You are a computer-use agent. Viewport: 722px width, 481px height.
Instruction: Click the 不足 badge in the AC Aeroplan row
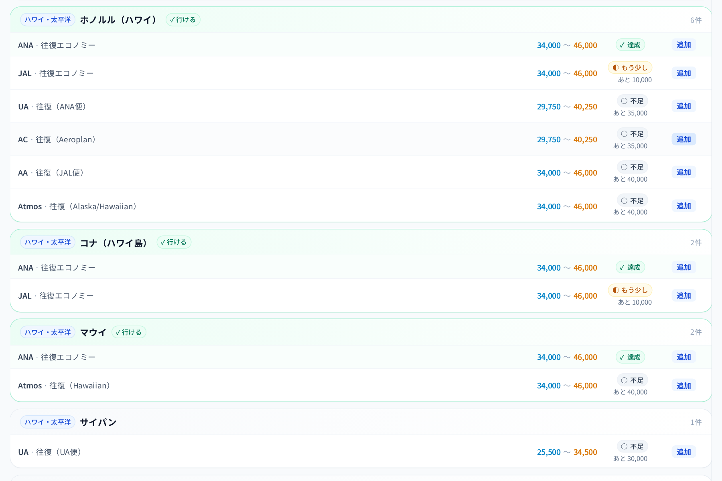pyautogui.click(x=632, y=134)
